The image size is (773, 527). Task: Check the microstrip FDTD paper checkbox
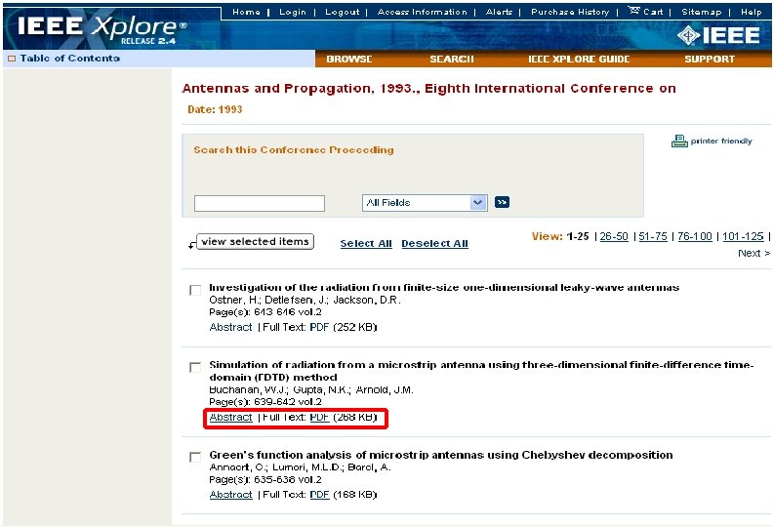pos(195,367)
